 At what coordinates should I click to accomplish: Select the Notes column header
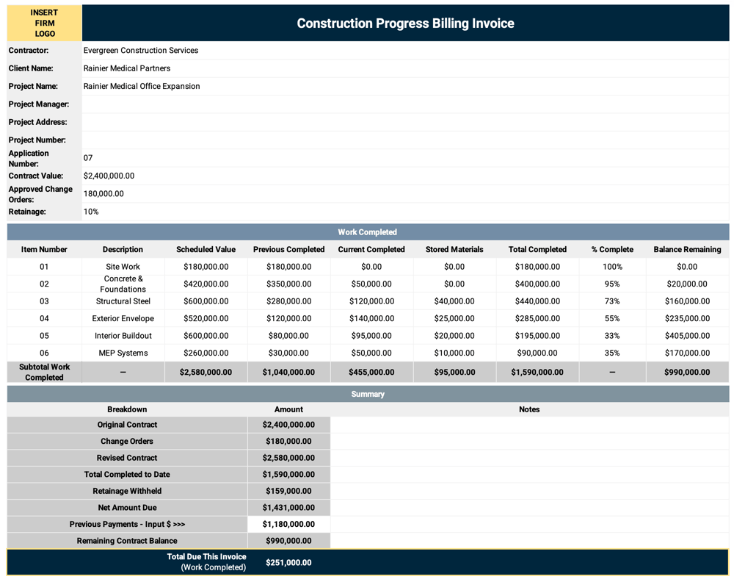click(529, 409)
